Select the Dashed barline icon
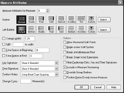Image resolution: width=124 pixels, height=93 pixels. (x=61, y=20)
